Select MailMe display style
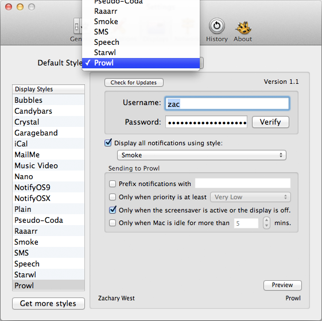Image resolution: width=322 pixels, height=321 pixels. pyautogui.click(x=48, y=154)
